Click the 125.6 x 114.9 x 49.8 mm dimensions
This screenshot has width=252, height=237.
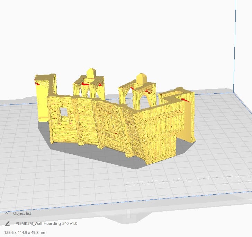point(25,232)
